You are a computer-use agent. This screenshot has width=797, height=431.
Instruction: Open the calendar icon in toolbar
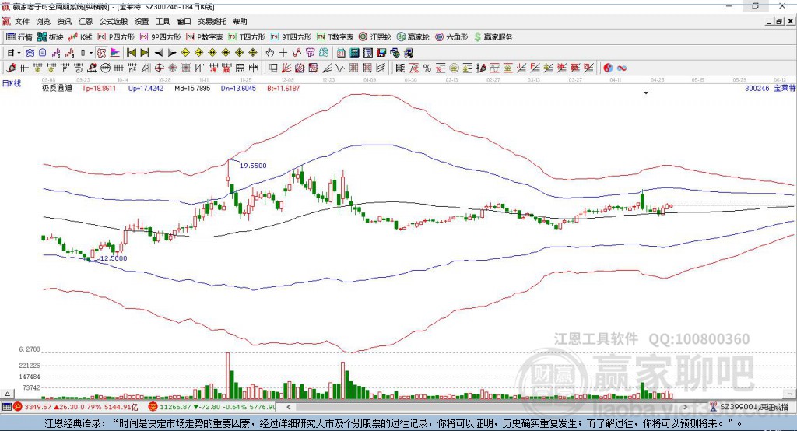point(341,53)
